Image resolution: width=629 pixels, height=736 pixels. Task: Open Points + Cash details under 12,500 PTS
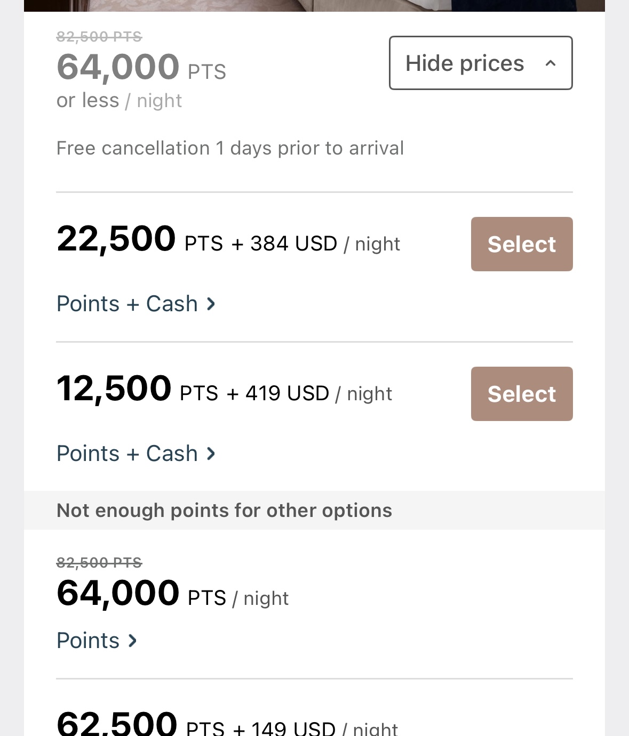128,454
